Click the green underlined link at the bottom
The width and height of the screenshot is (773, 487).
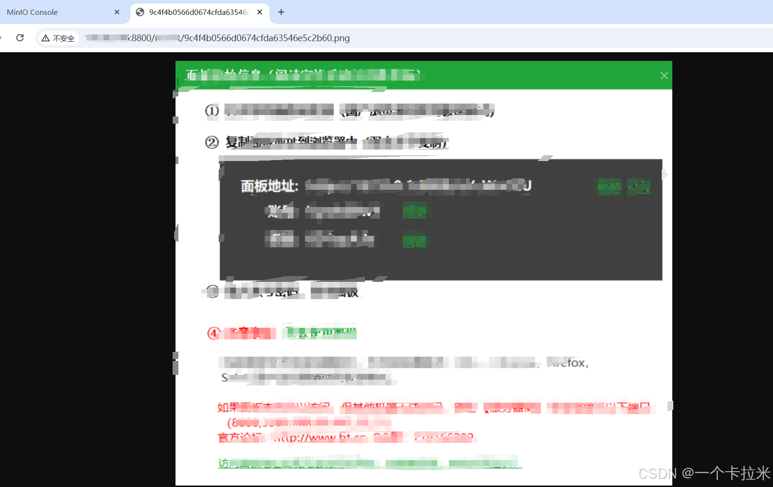(x=369, y=463)
